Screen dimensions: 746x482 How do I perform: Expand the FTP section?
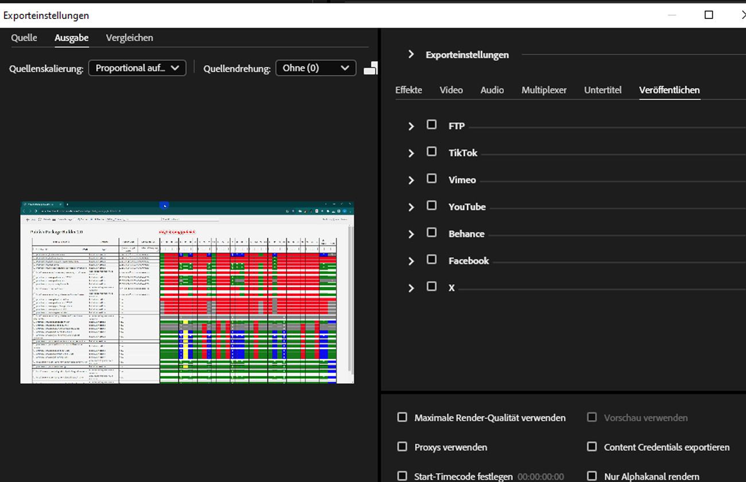point(410,125)
